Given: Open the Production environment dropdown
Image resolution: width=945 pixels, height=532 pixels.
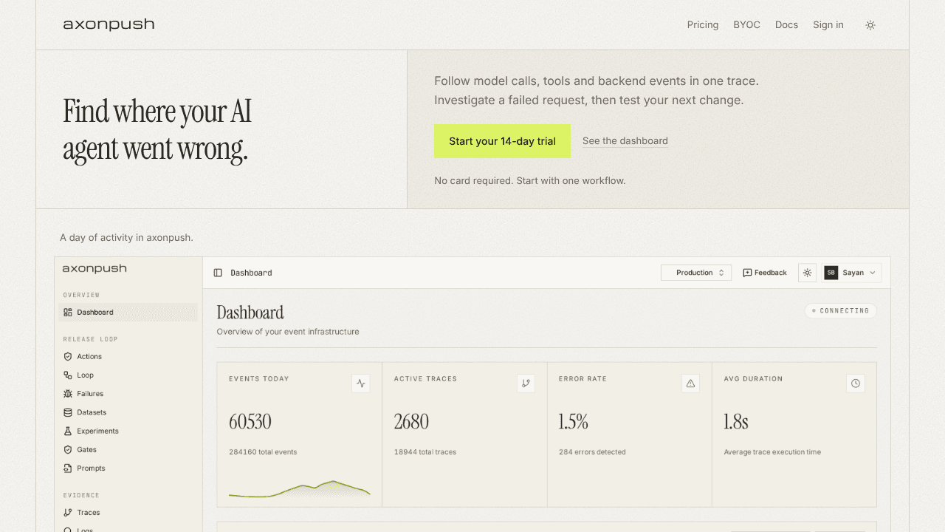Looking at the screenshot, I should pos(696,273).
